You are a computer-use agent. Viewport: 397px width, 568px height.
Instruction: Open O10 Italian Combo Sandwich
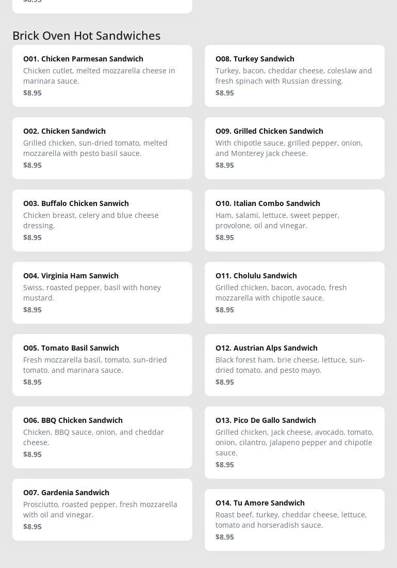pos(268,203)
